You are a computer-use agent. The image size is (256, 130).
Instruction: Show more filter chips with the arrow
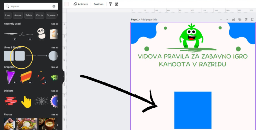[57, 15]
